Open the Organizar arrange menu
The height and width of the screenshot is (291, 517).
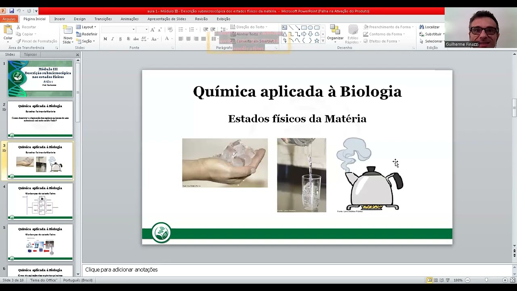[335, 34]
